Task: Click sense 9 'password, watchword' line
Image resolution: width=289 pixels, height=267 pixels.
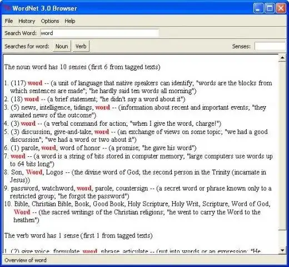Action: (x=138, y=192)
